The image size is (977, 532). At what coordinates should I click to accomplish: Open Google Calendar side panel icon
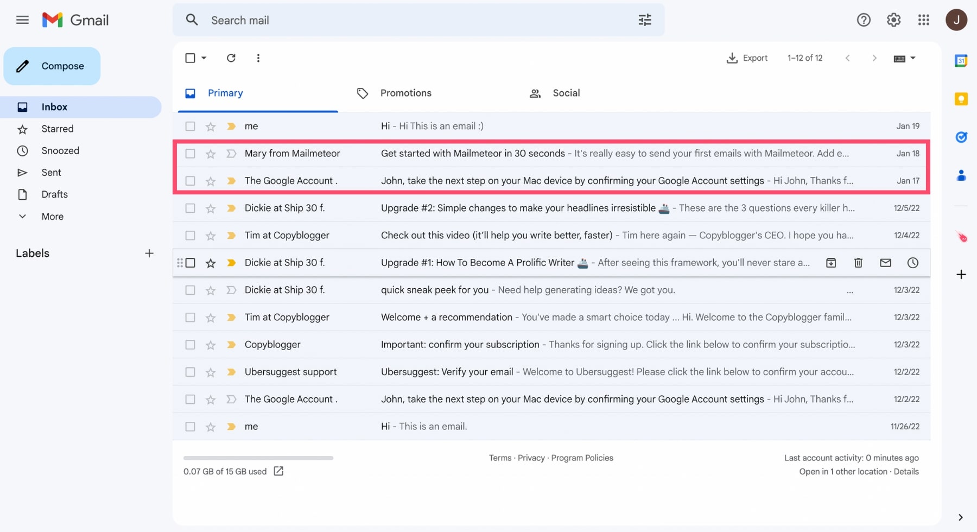click(961, 61)
